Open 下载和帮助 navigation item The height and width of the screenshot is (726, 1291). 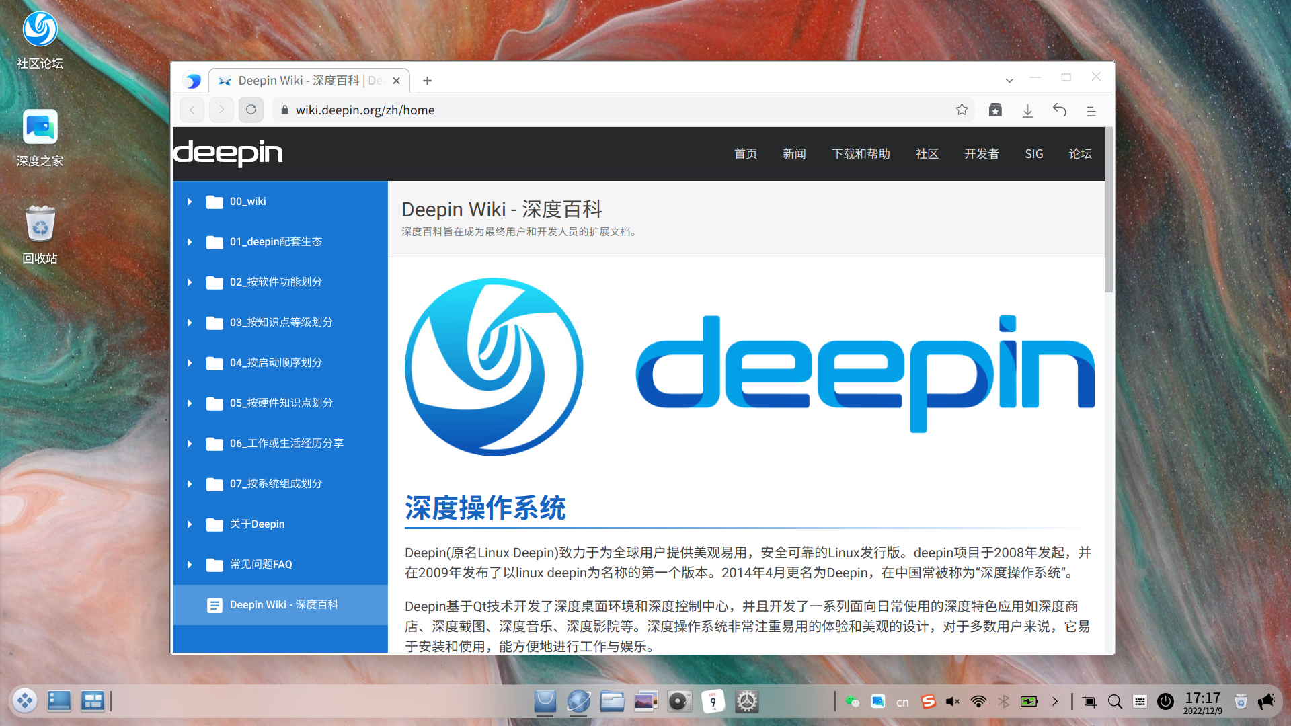point(861,154)
